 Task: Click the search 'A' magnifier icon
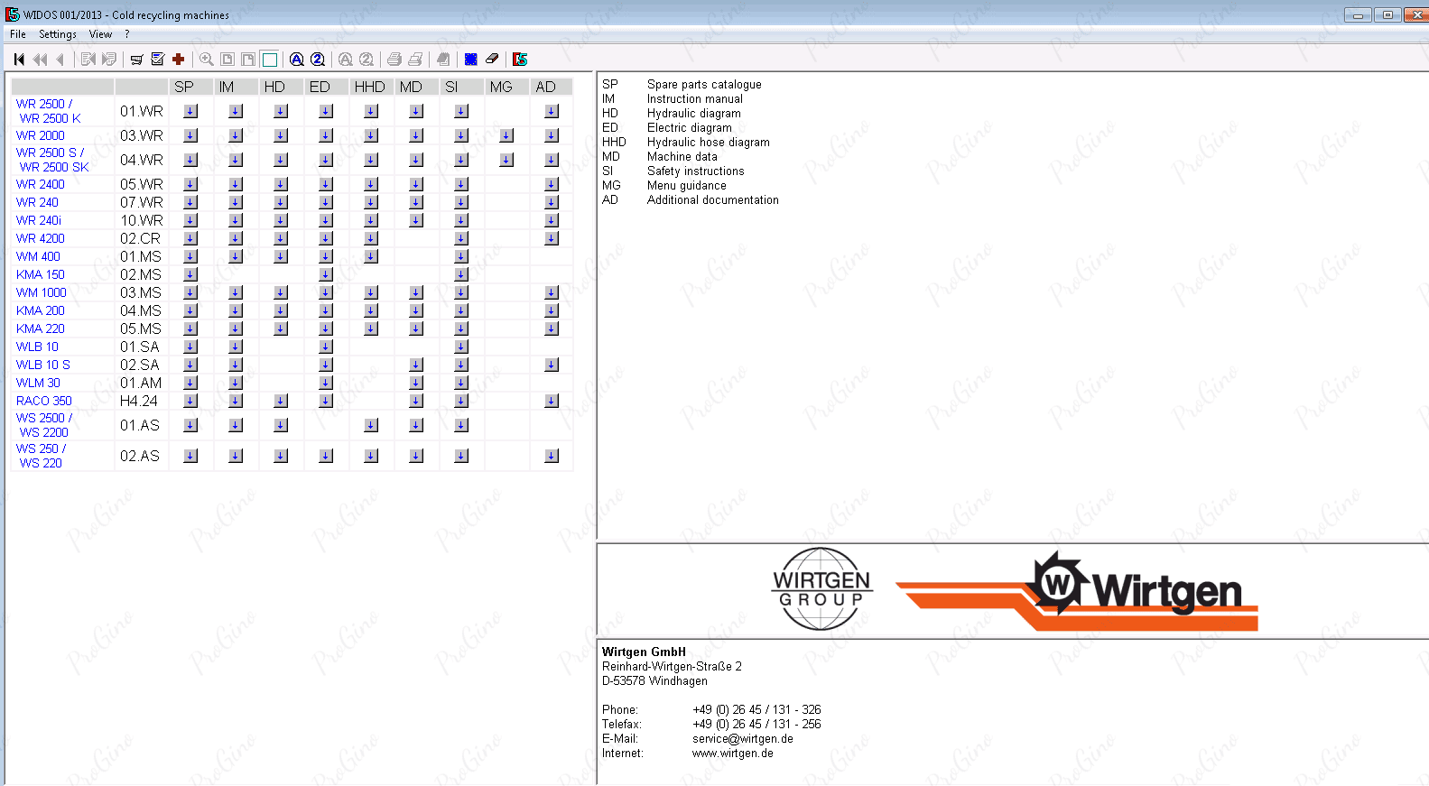tap(296, 60)
